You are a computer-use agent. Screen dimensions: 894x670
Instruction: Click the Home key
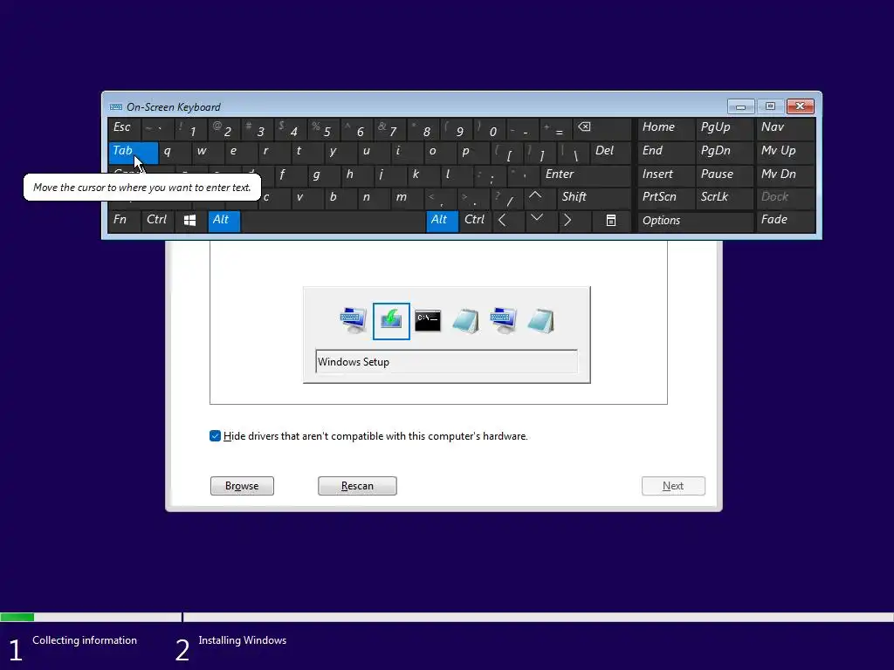pyautogui.click(x=664, y=129)
